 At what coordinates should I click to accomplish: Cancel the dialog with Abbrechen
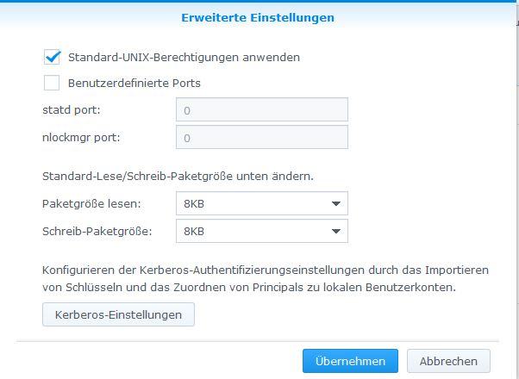point(448,361)
